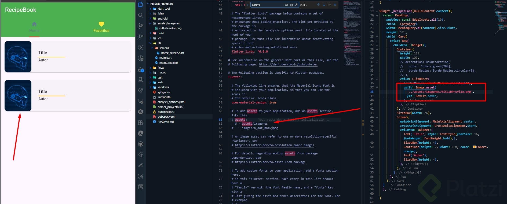507x204 pixels.
Task: Expand the .dart_tool folder
Action: coord(150,9)
